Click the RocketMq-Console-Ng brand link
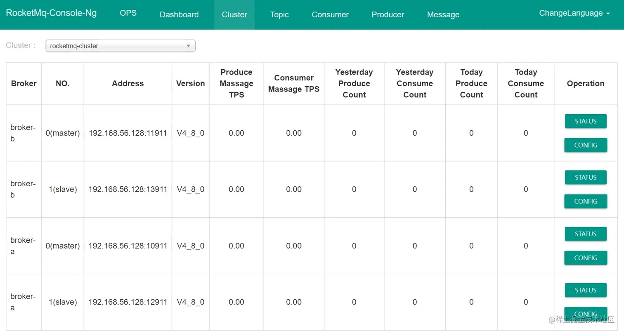 (51, 13)
